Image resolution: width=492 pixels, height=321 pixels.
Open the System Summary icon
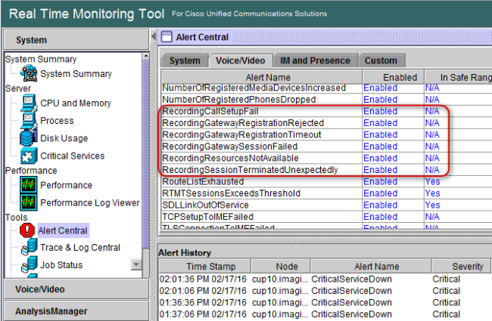[30, 74]
